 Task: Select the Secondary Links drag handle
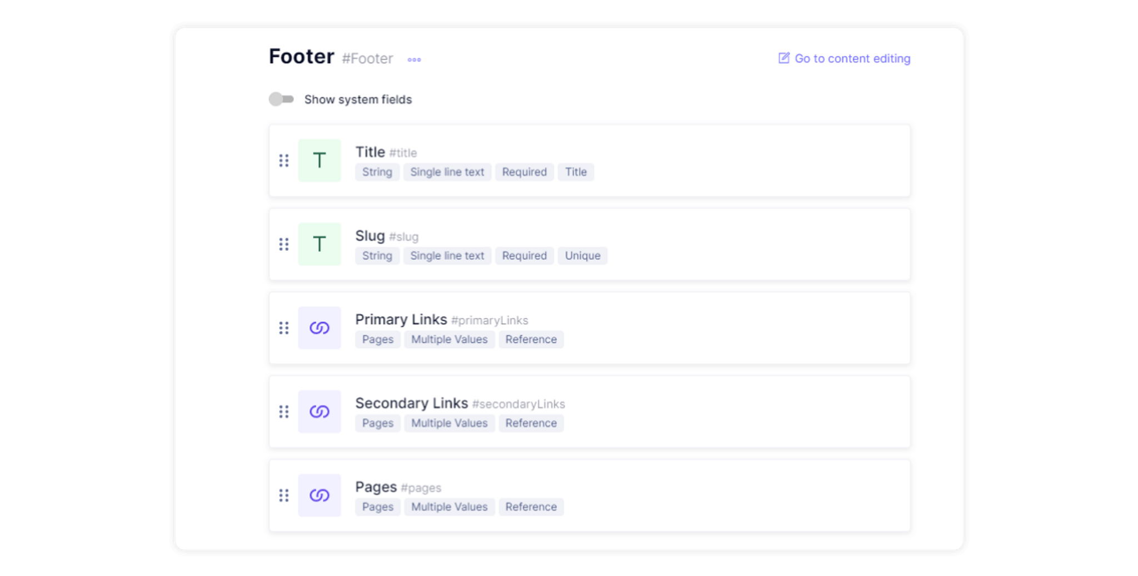click(284, 412)
